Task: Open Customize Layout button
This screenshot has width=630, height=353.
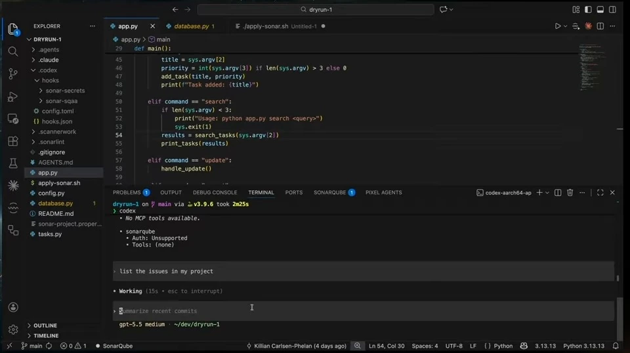Action: [576, 9]
